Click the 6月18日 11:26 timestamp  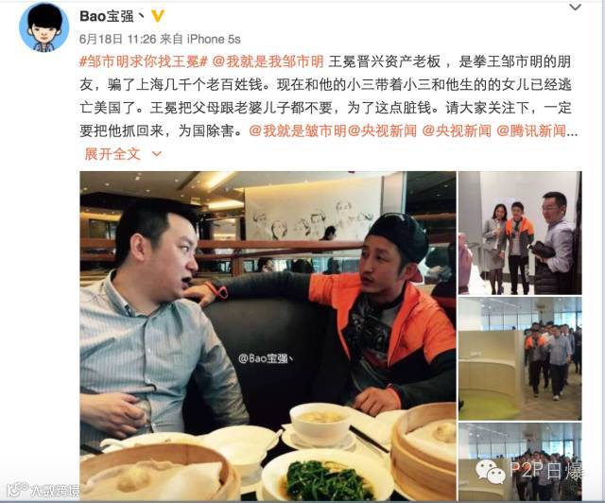tap(117, 39)
